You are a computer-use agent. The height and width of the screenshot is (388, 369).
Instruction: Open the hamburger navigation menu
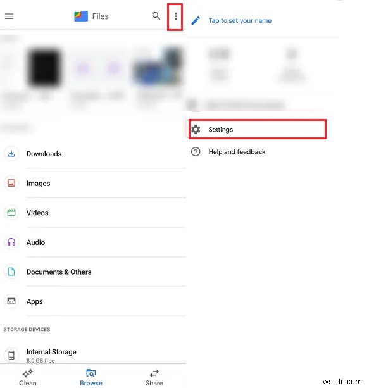click(x=9, y=16)
